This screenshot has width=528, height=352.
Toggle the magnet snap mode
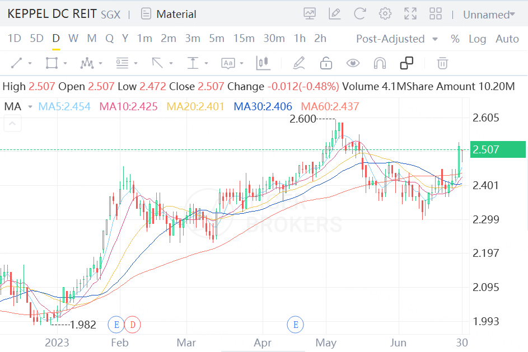click(x=380, y=63)
